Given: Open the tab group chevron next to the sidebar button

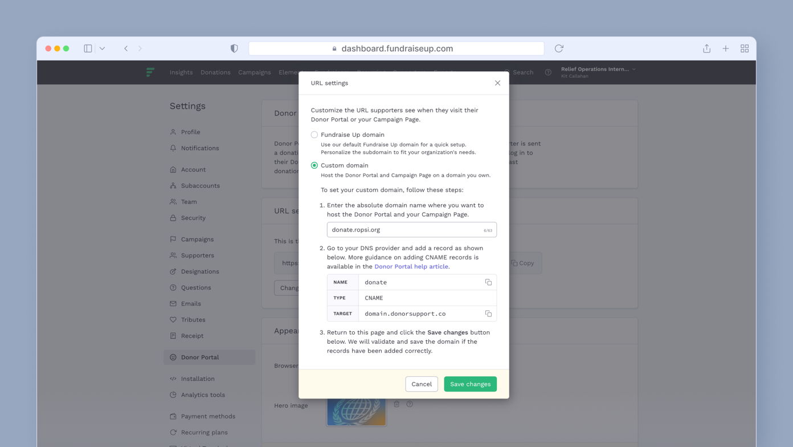Looking at the screenshot, I should coord(103,48).
